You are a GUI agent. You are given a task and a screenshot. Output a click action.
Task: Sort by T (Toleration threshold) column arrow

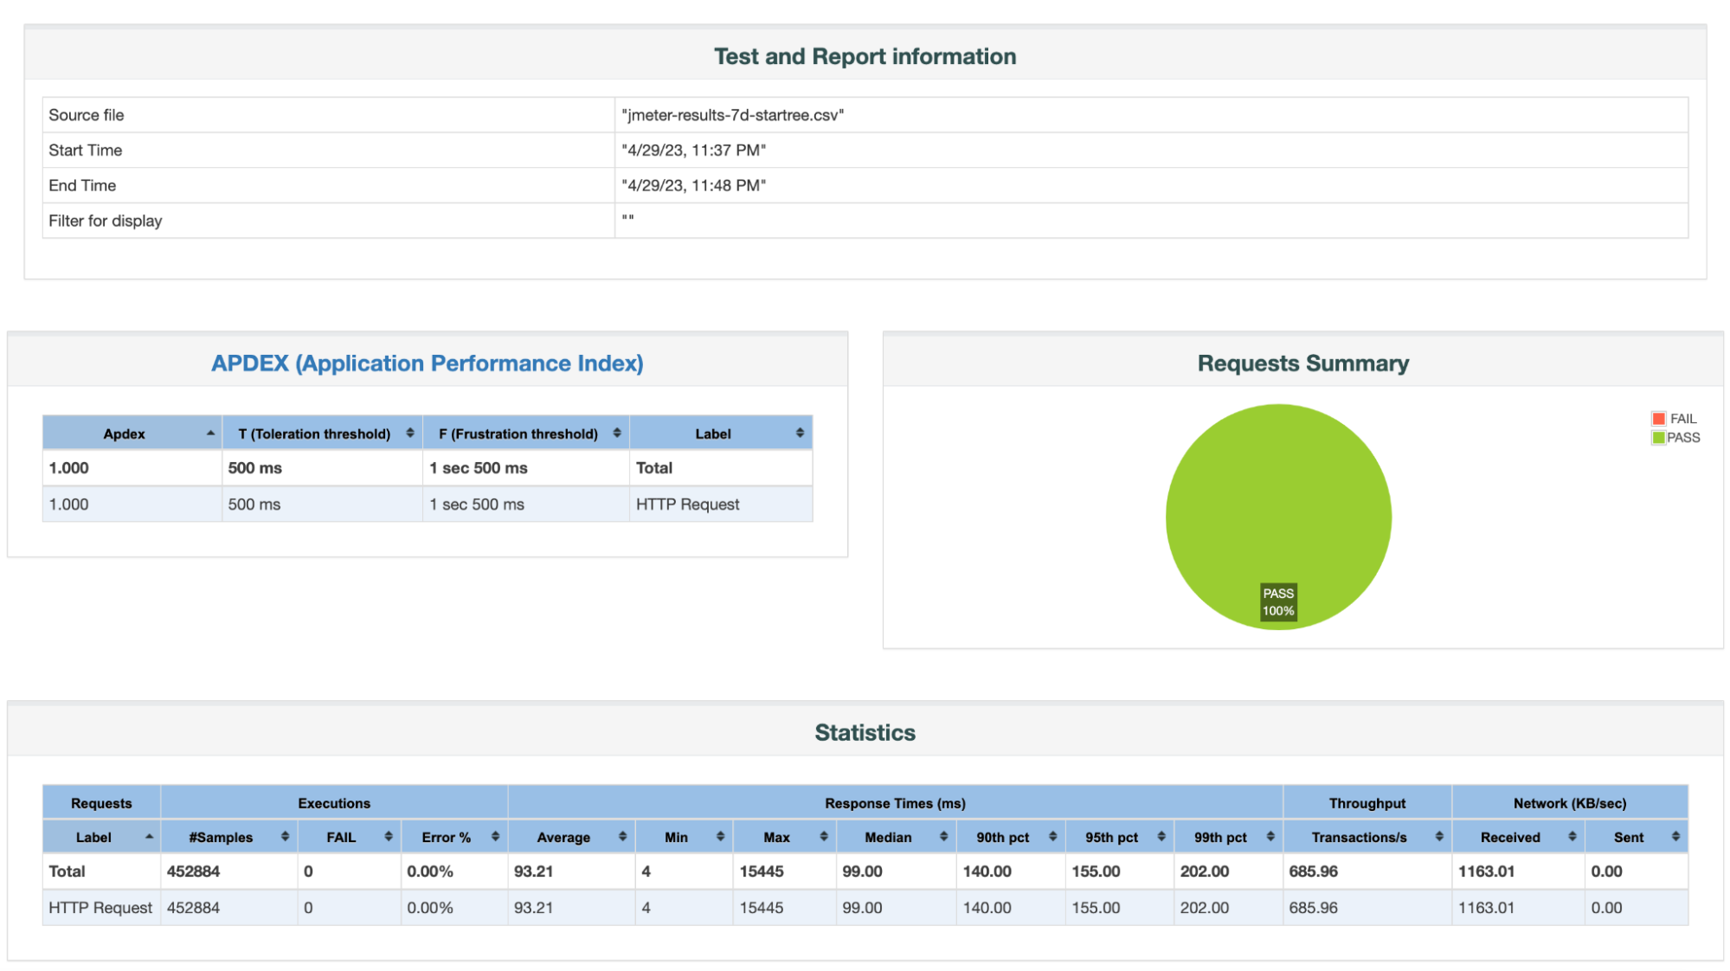(410, 433)
